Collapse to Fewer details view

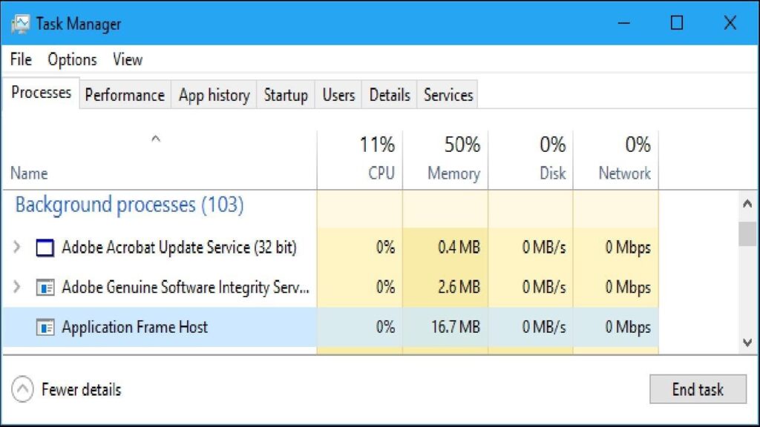[x=65, y=389]
